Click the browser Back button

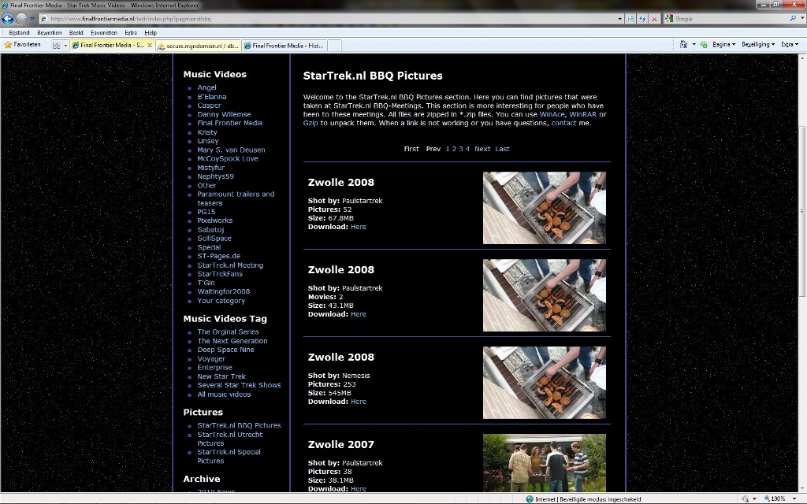point(7,19)
